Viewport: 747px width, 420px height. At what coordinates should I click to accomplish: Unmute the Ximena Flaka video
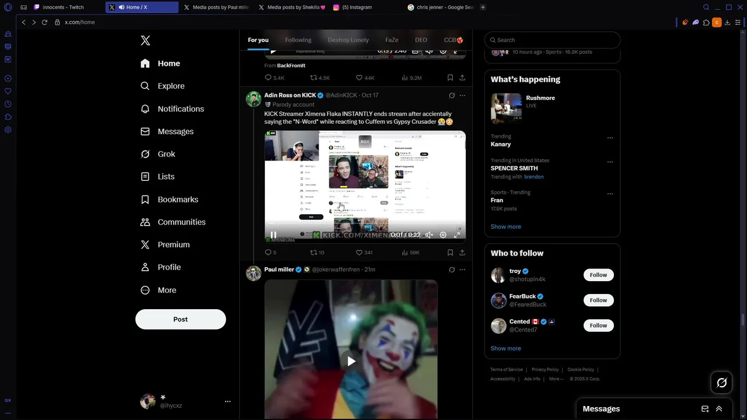coord(429,235)
